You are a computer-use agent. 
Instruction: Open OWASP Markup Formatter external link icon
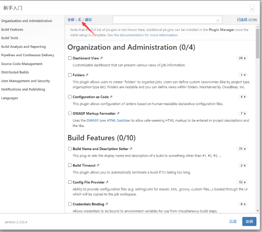click(118, 114)
